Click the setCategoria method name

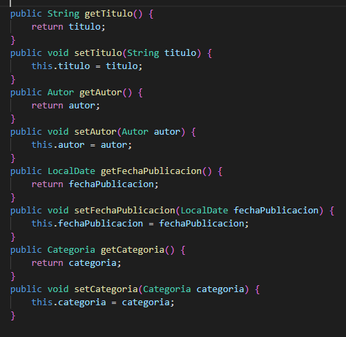[106, 289]
